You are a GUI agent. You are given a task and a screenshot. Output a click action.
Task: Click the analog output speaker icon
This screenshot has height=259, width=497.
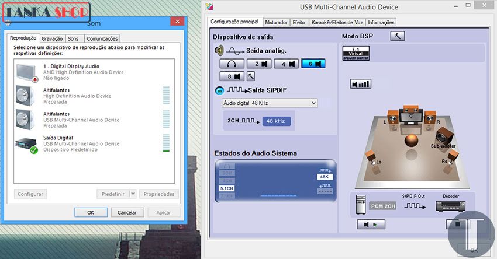point(219,50)
